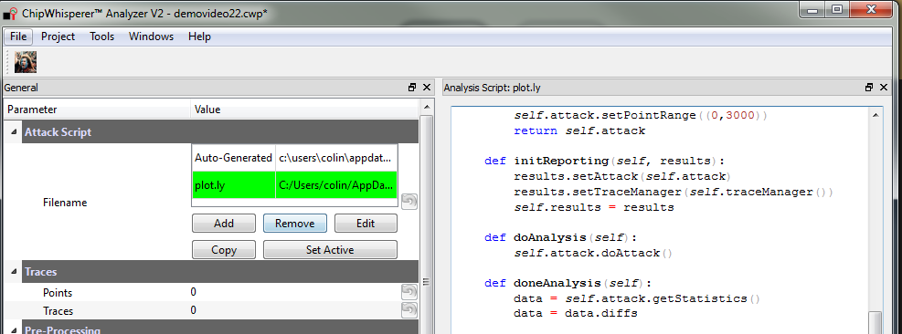Open the Tools menu
The height and width of the screenshot is (334, 902).
coord(101,37)
